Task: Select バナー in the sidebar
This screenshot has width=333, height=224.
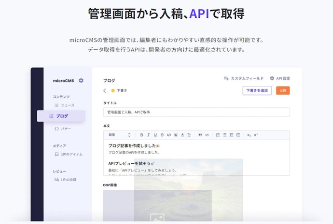Action: click(63, 129)
